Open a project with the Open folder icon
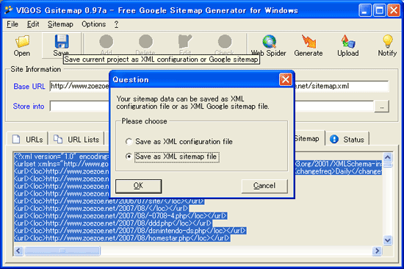The height and width of the screenshot is (269, 404). pos(22,41)
